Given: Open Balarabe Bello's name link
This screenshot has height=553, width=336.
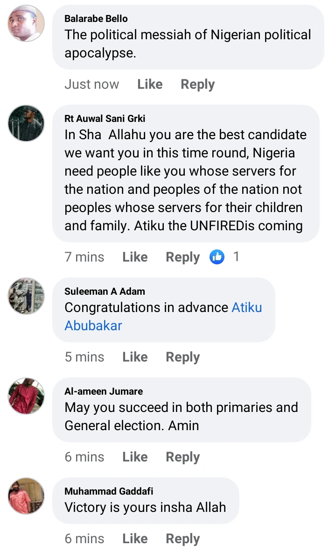Looking at the screenshot, I should (x=96, y=19).
